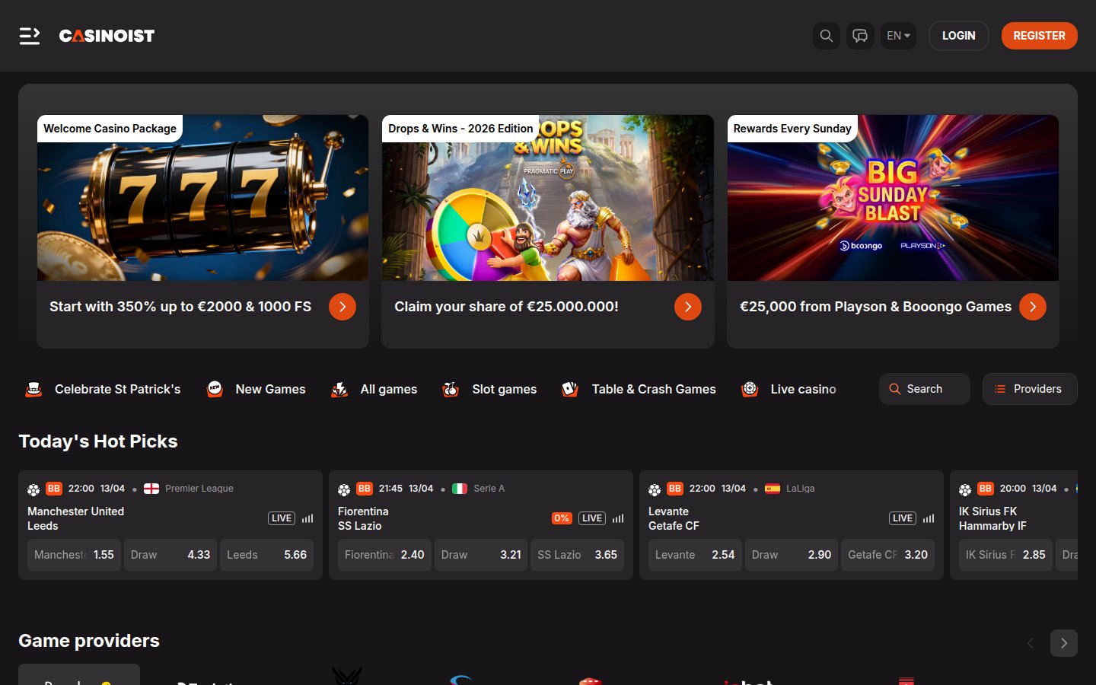Image resolution: width=1096 pixels, height=685 pixels.
Task: Click BB badge on Fiorentina card
Action: [x=365, y=489]
